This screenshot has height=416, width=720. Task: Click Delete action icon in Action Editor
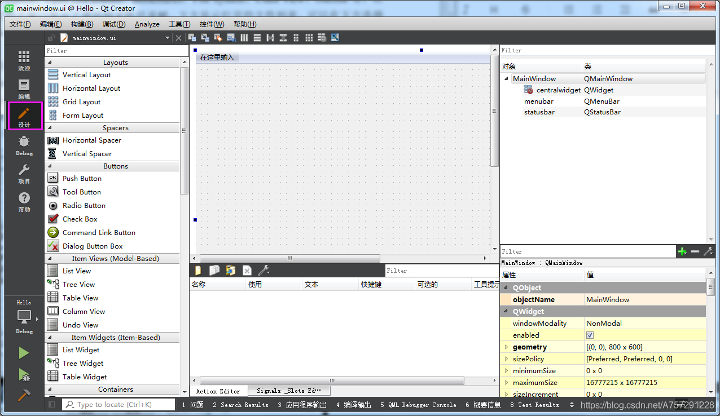click(247, 271)
